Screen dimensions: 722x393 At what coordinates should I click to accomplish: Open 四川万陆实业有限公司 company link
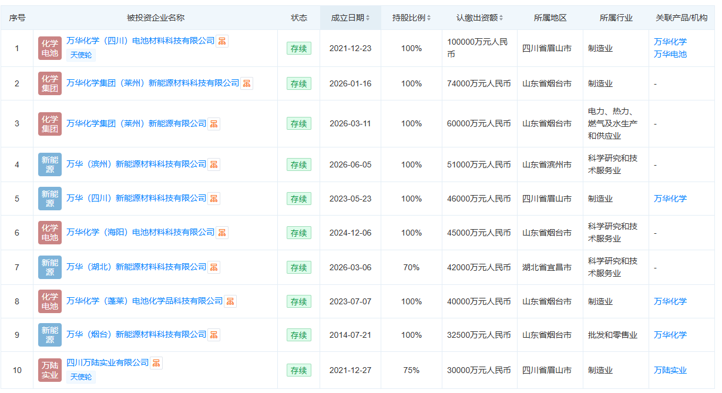click(x=108, y=363)
